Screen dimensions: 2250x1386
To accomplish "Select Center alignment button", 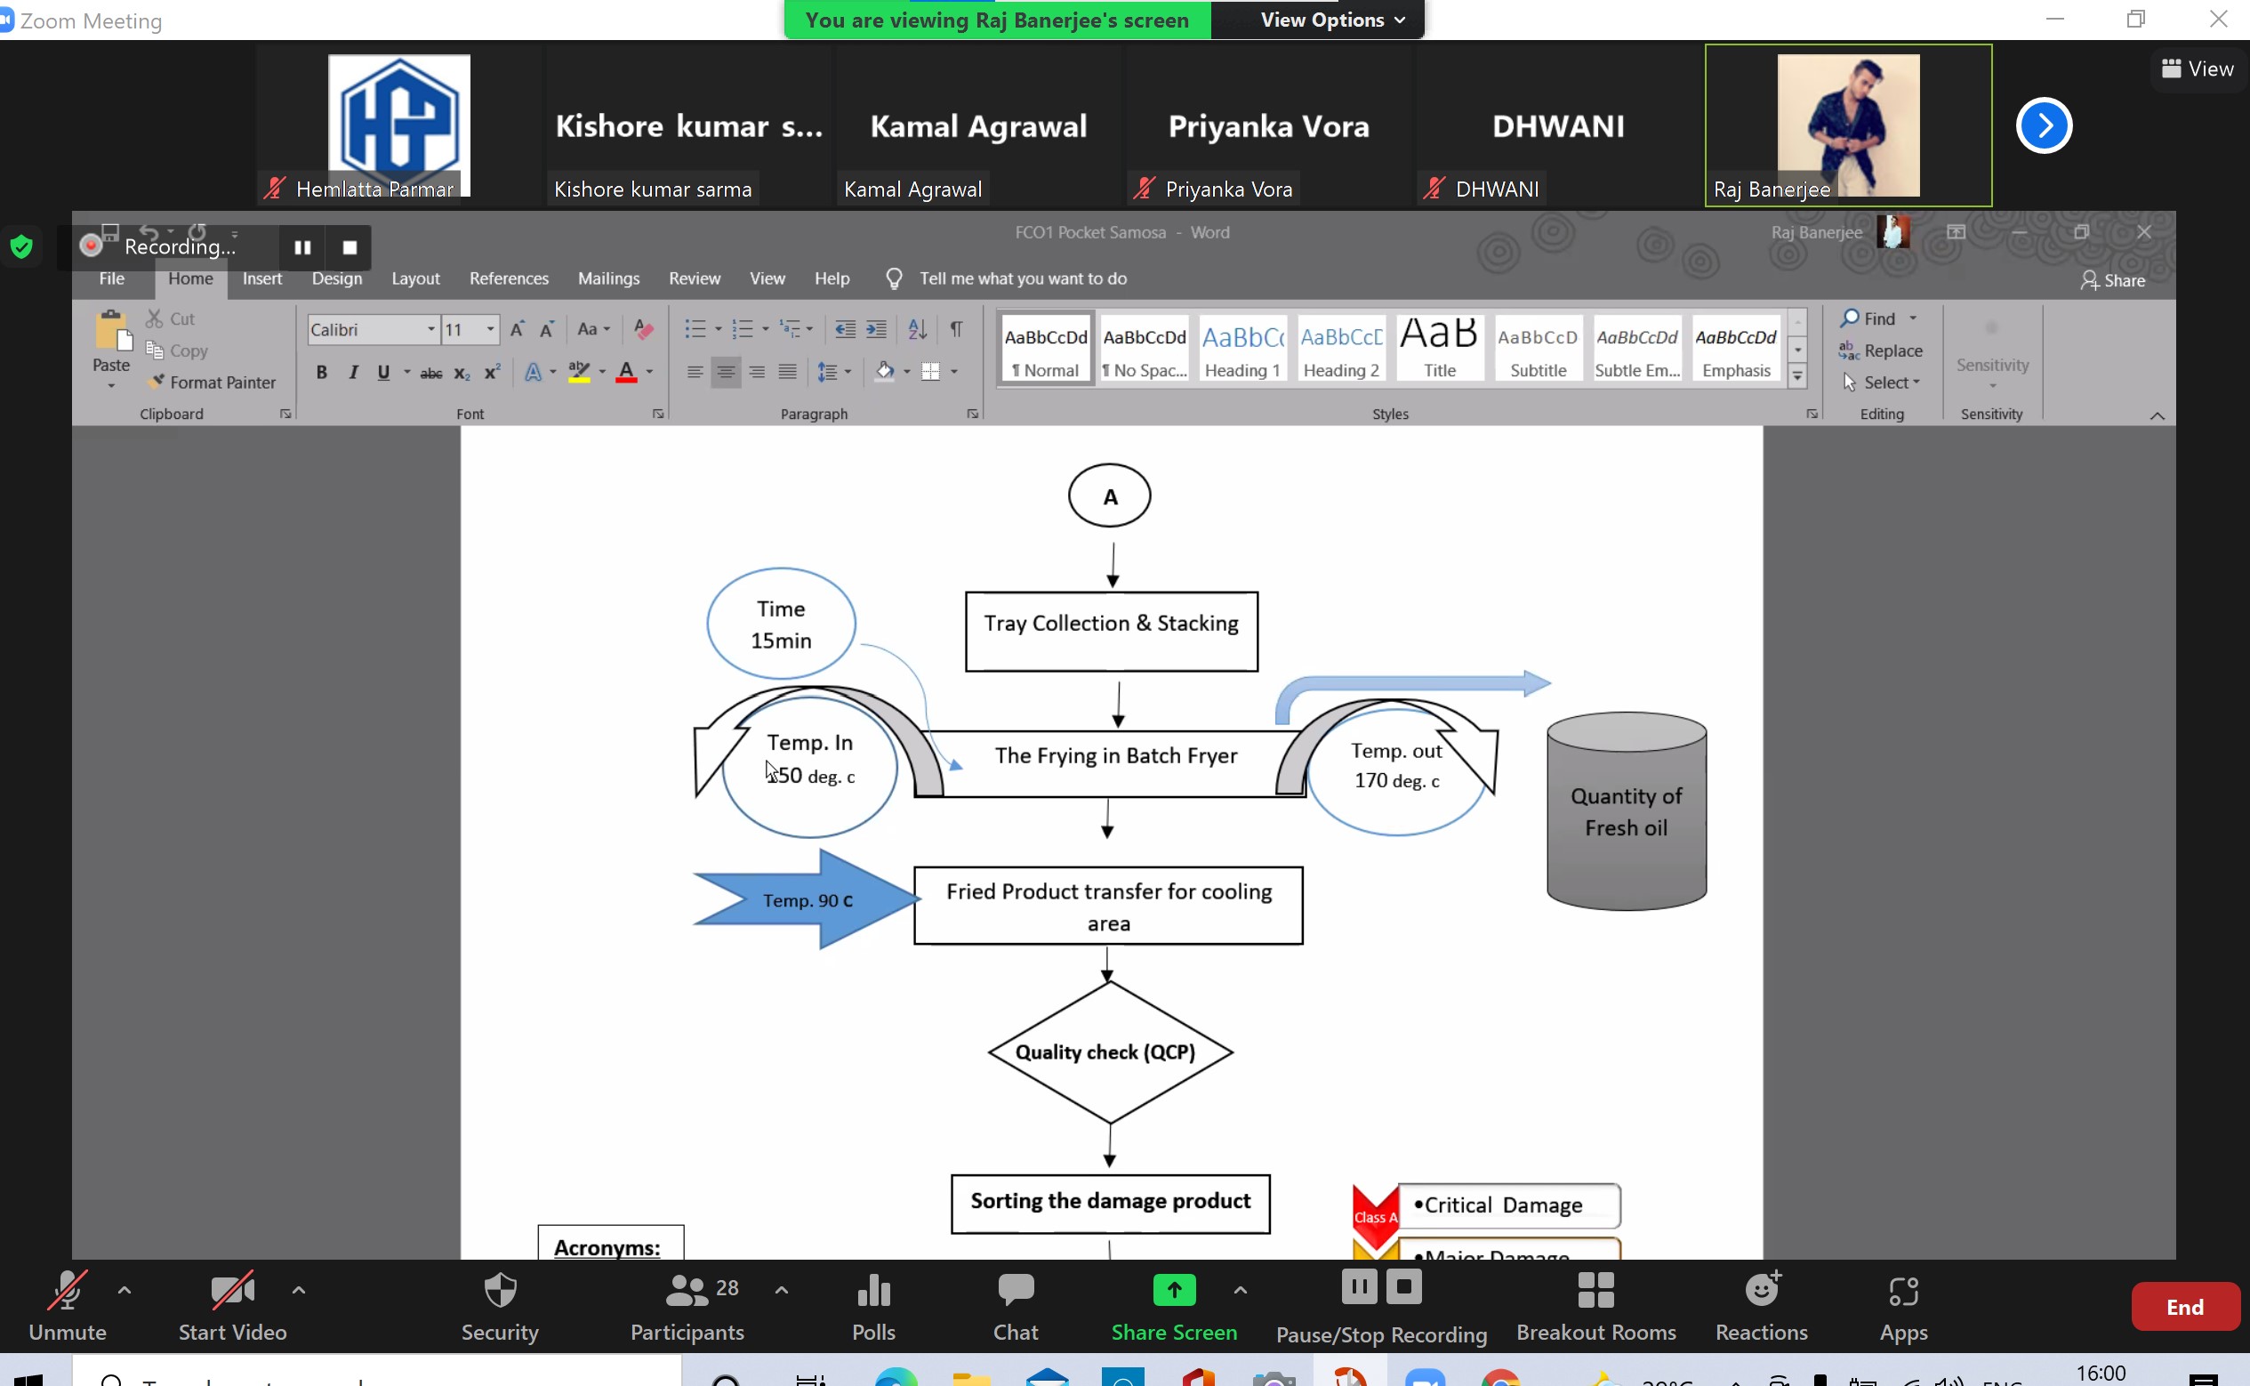I will (726, 372).
